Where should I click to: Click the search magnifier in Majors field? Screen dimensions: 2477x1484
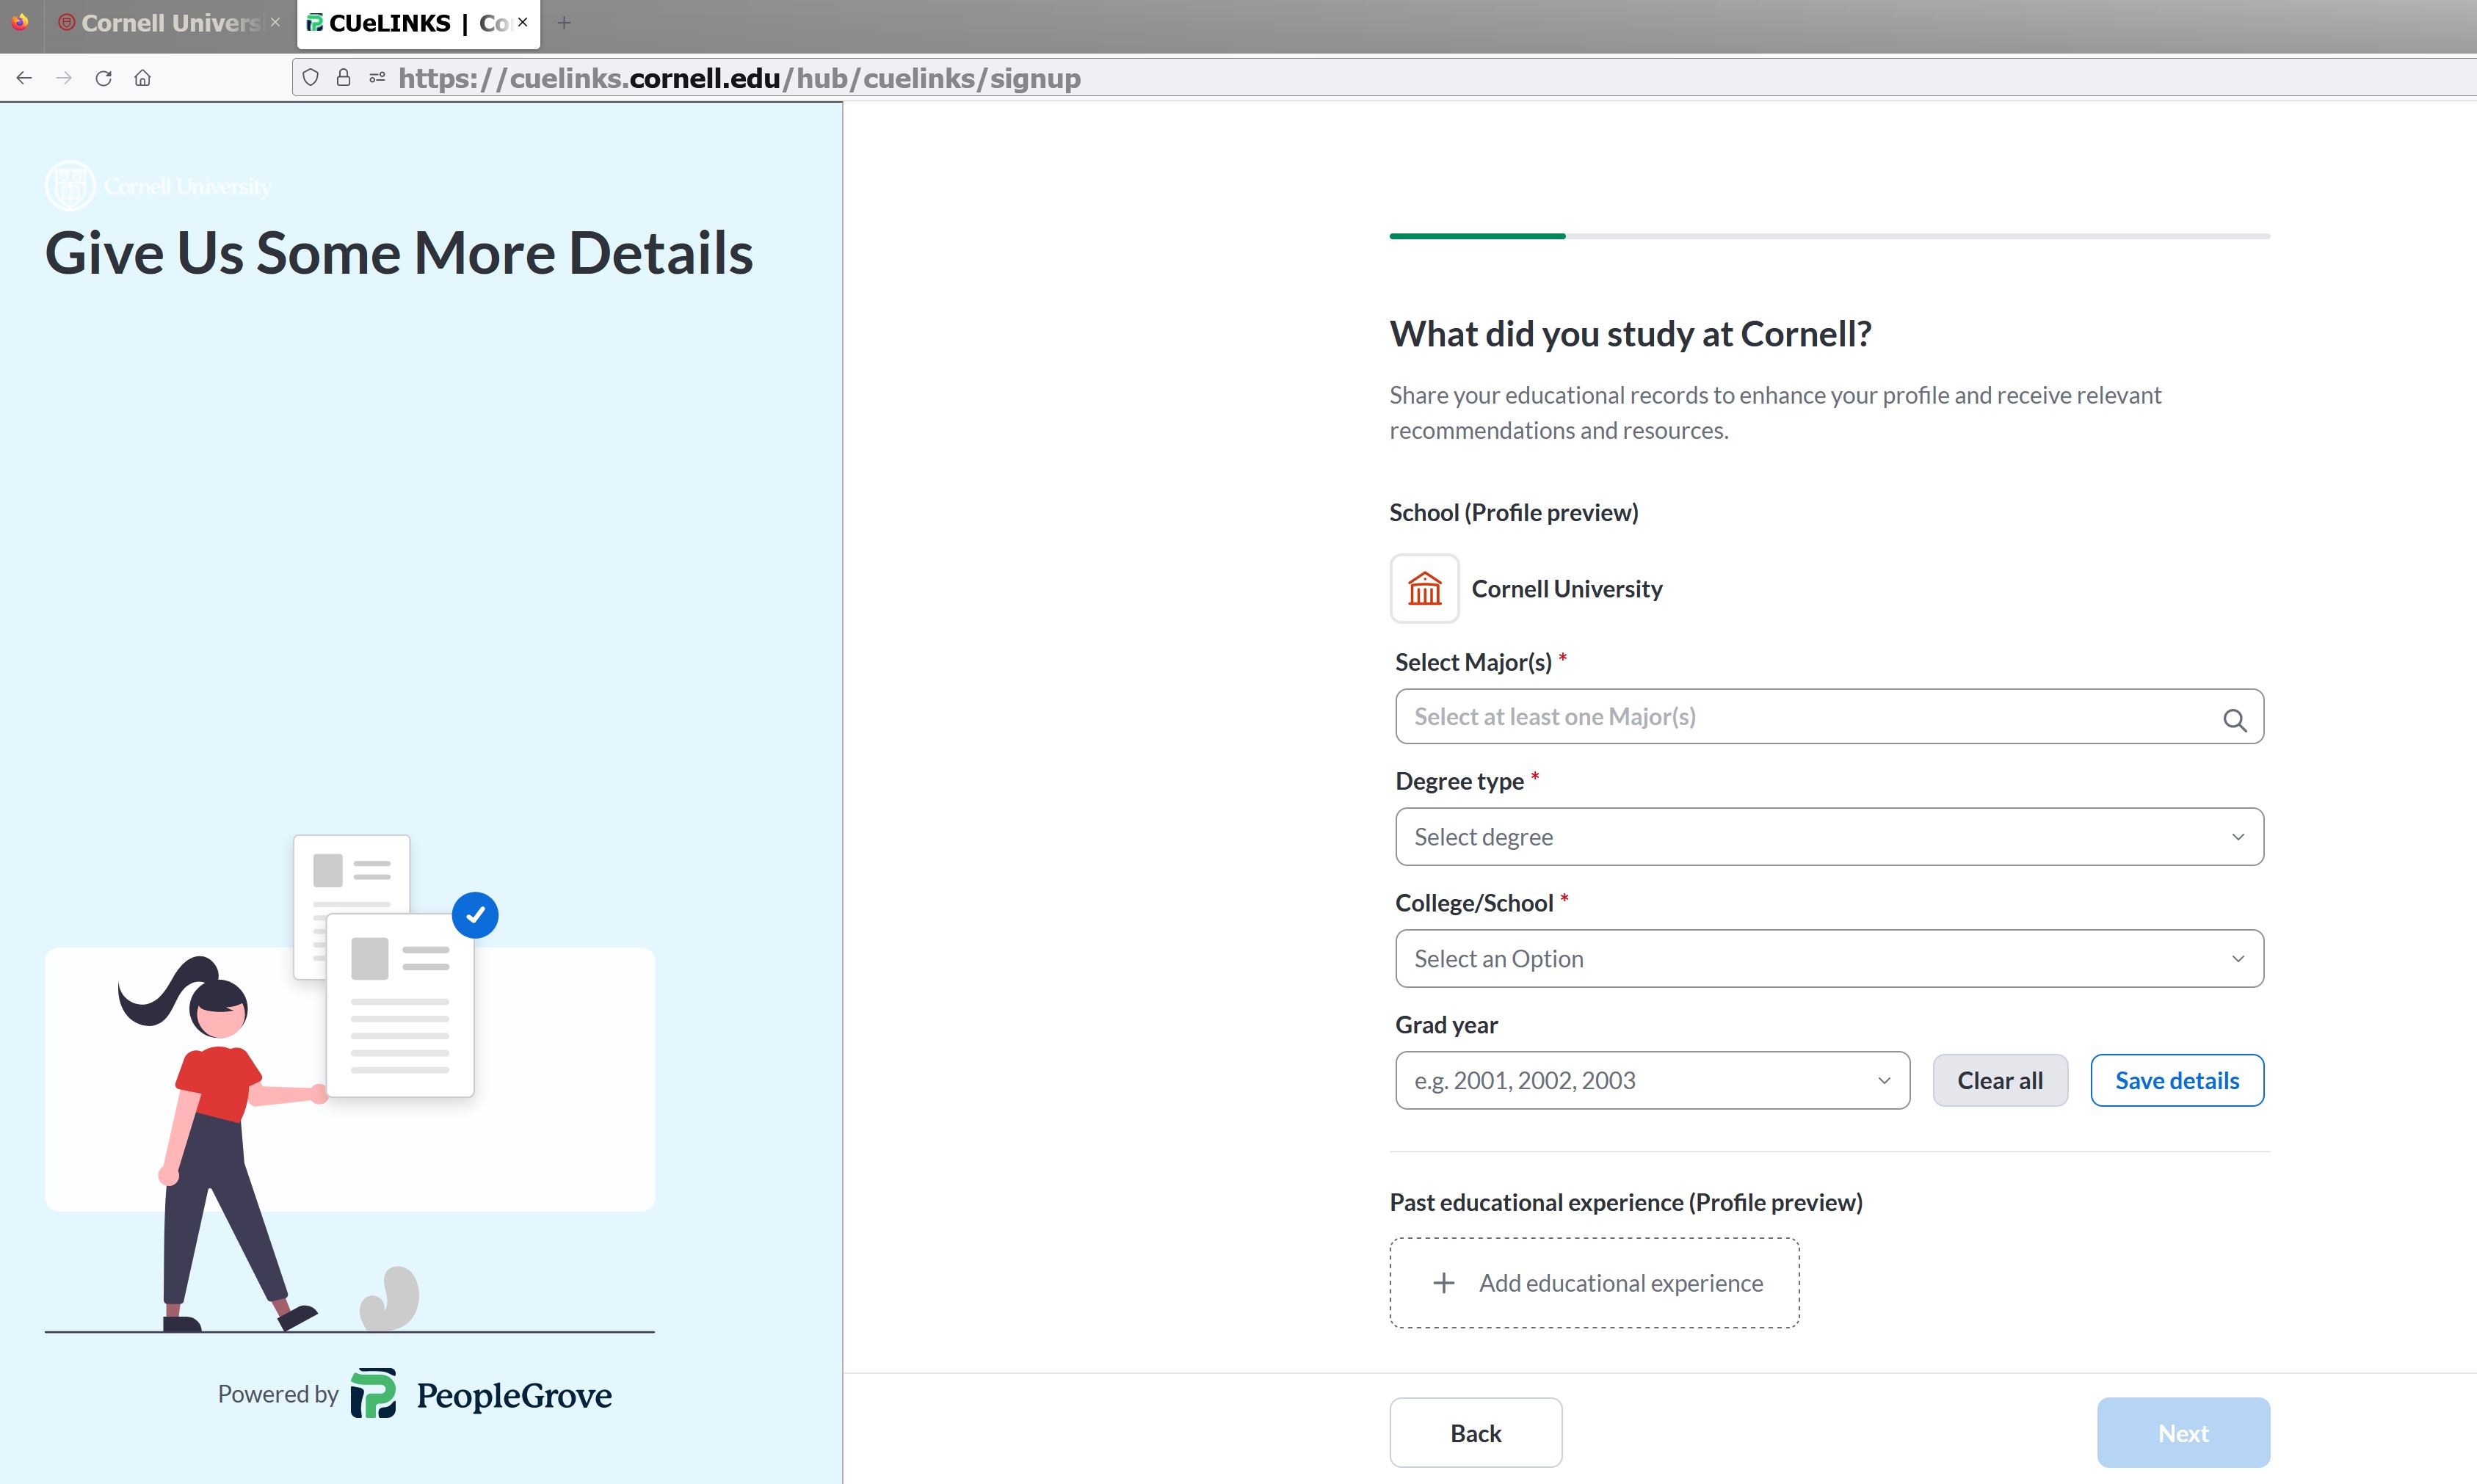(x=2234, y=720)
